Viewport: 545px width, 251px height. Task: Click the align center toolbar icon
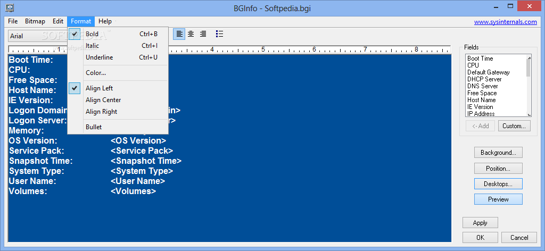click(191, 34)
